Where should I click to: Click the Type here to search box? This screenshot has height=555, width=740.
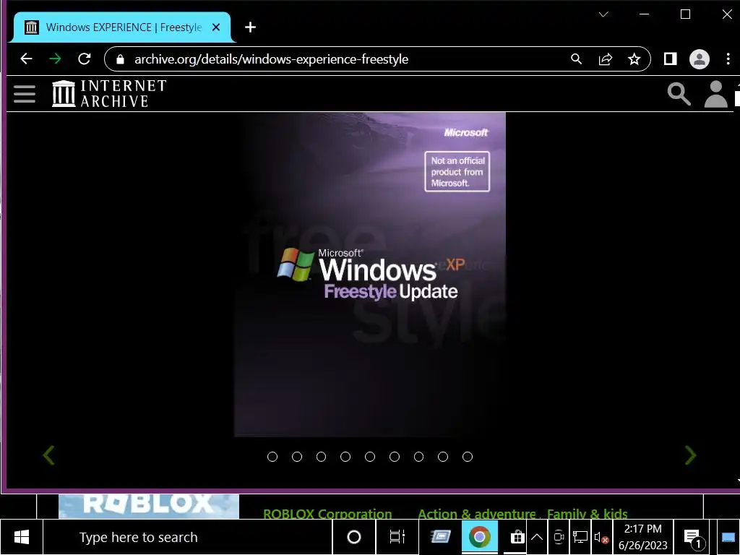point(188,537)
